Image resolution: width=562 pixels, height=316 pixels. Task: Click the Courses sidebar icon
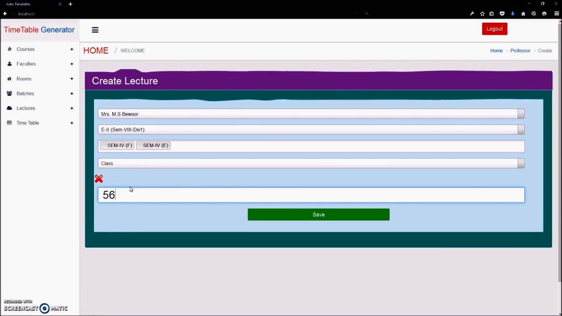[x=10, y=49]
